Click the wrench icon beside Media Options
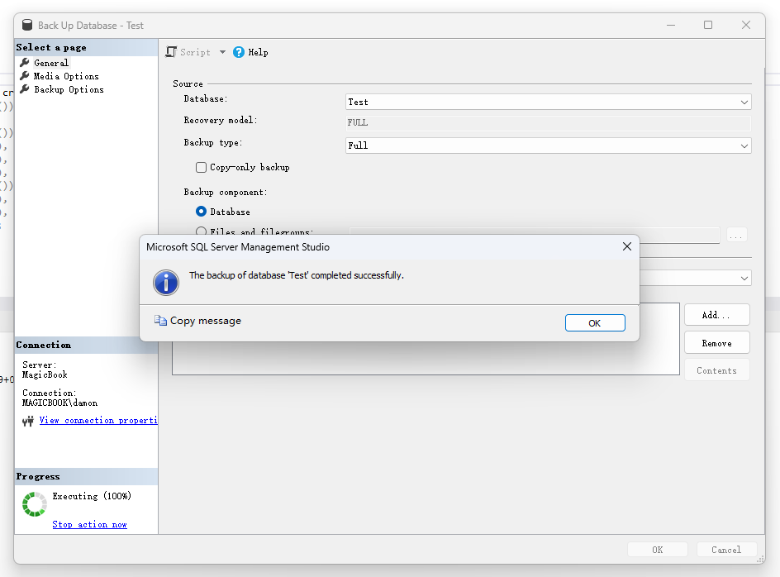 coord(25,76)
